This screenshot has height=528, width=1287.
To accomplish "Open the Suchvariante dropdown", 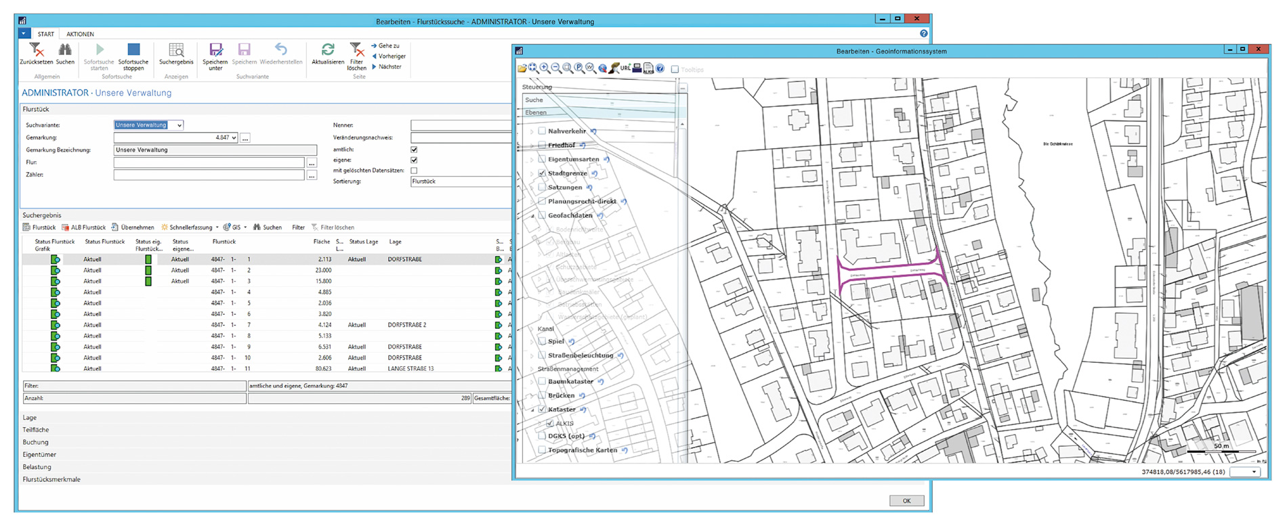I will 179,125.
